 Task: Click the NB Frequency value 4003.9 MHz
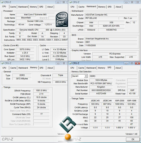point(60,82)
